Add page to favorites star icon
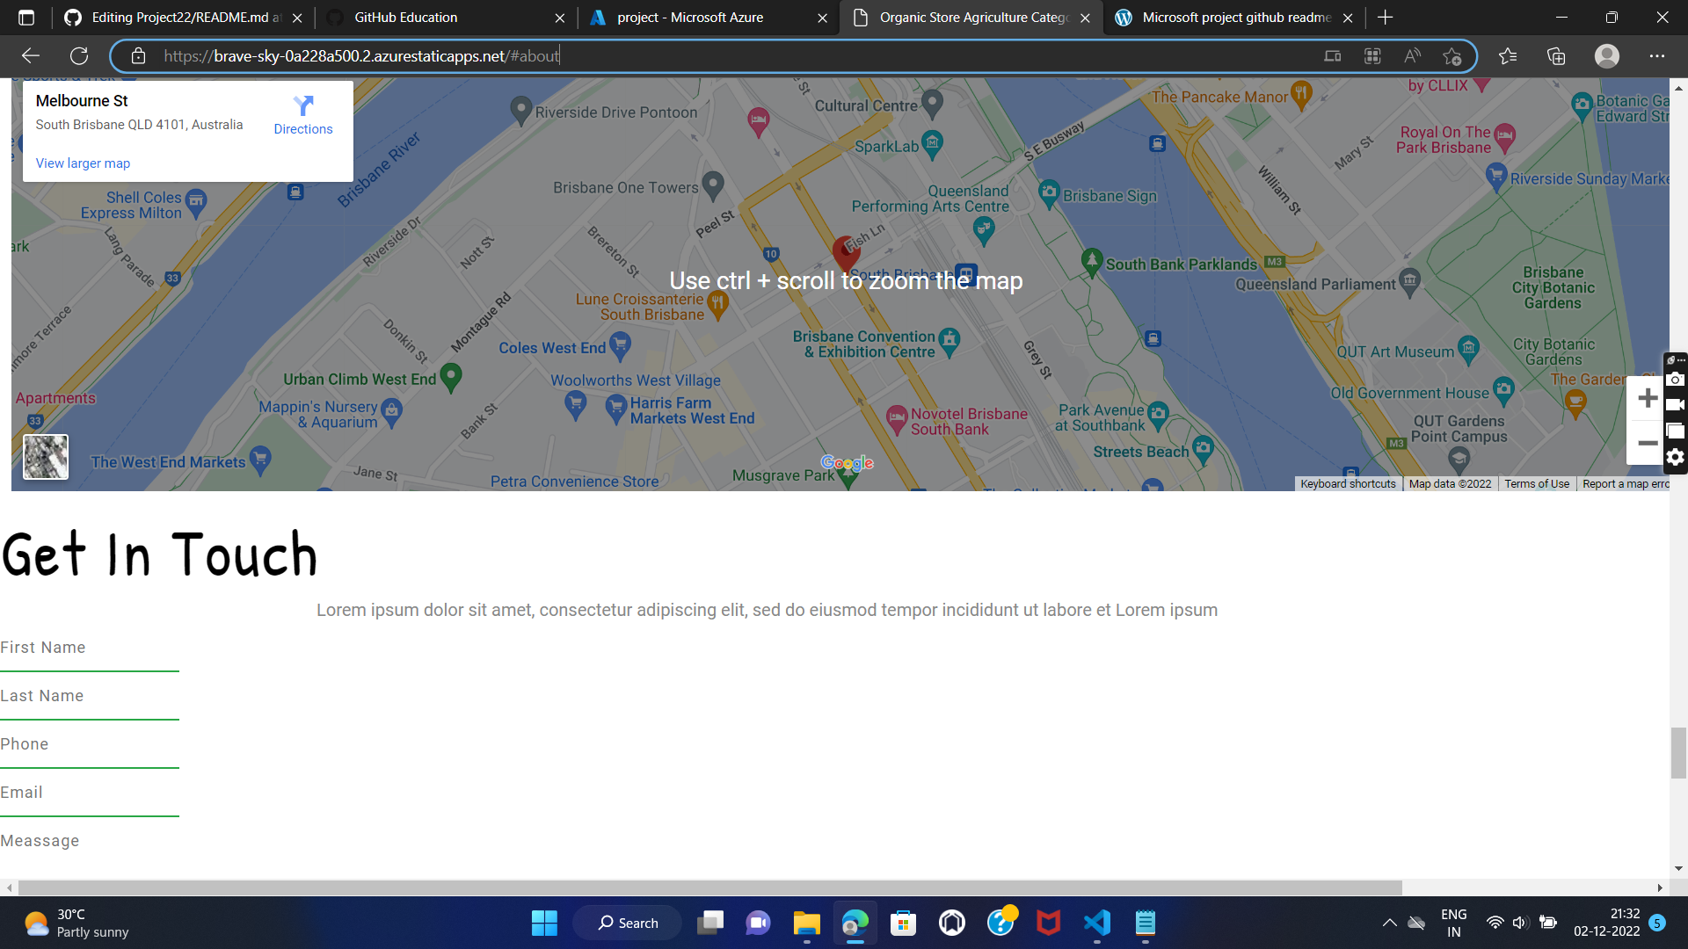Viewport: 1688px width, 949px height. [x=1452, y=56]
